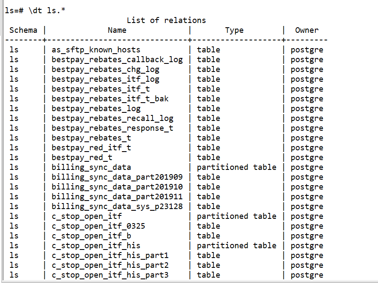Click the bestpay_red_itf_t table name
Image resolution: width=378 pixels, height=284 pixels.
click(x=91, y=148)
